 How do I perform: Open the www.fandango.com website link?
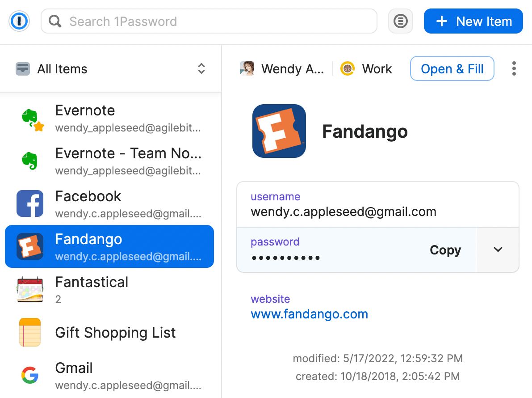coord(310,314)
